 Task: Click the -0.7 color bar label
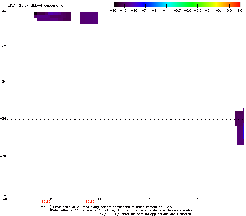pyautogui.click(x=177, y=11)
